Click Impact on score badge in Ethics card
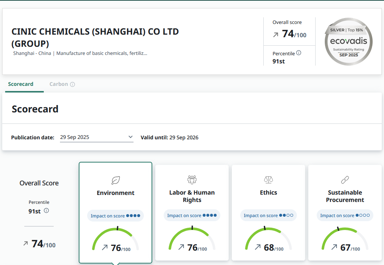This screenshot has width=384, height=265. click(x=268, y=216)
